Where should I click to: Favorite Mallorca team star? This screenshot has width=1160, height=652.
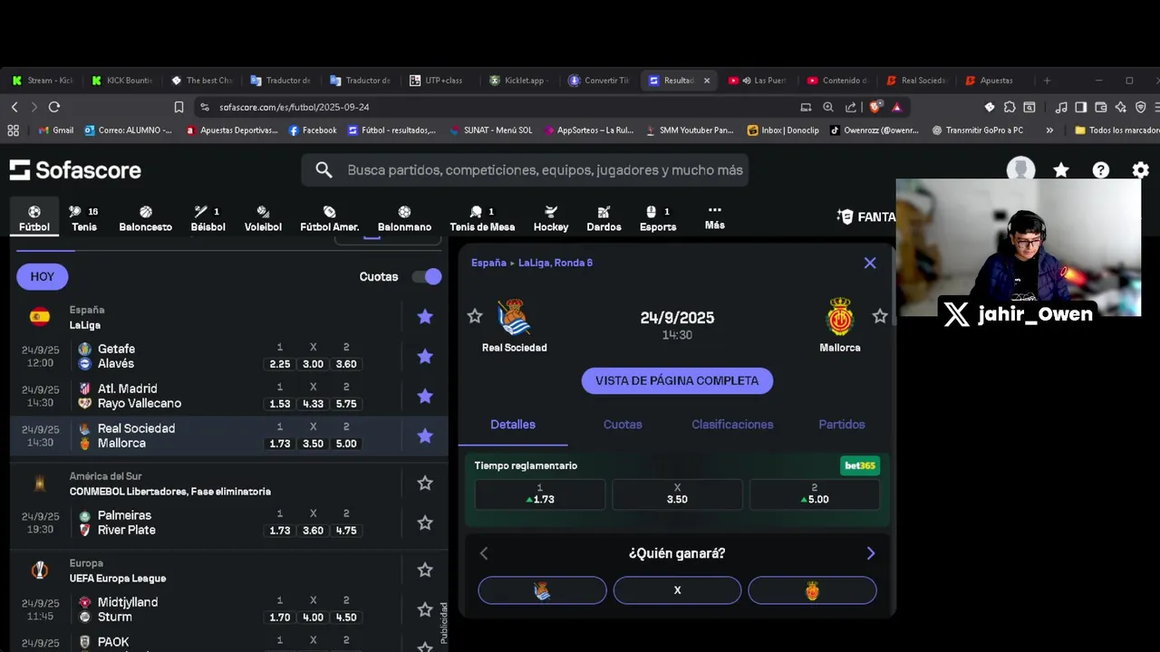(880, 316)
